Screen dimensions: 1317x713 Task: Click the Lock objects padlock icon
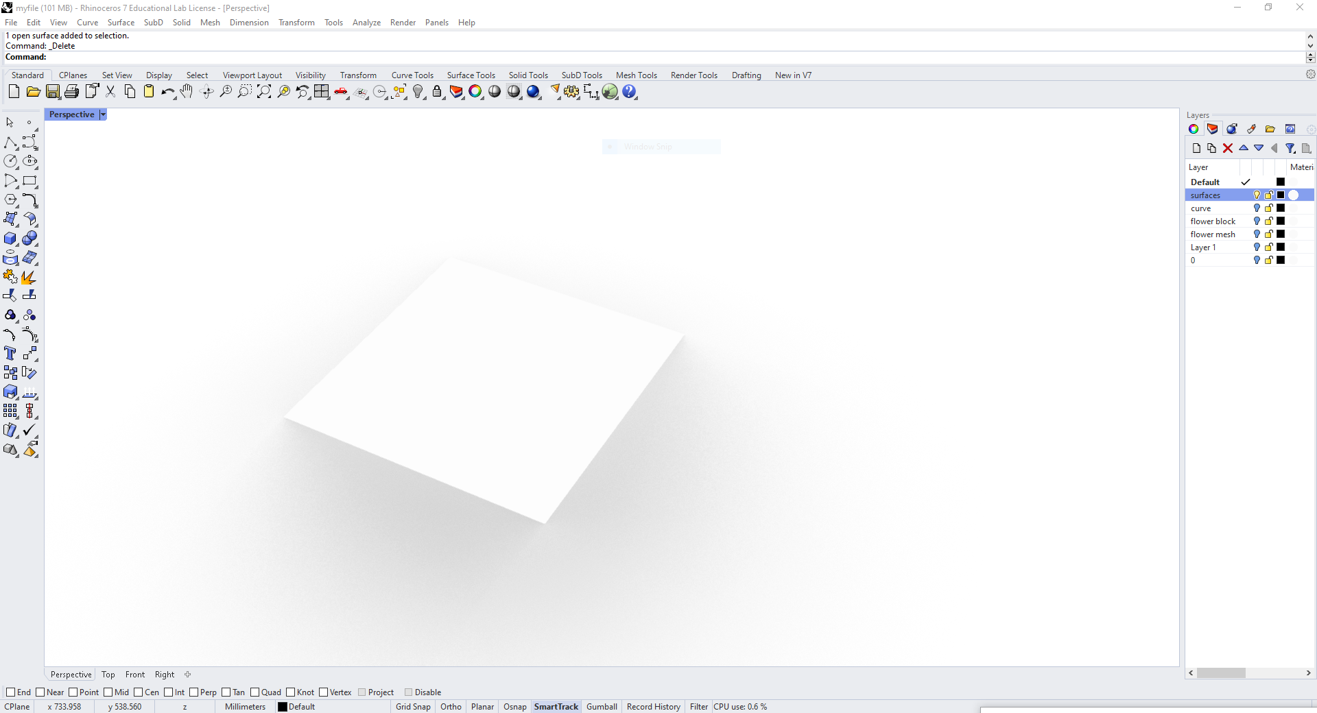point(437,92)
